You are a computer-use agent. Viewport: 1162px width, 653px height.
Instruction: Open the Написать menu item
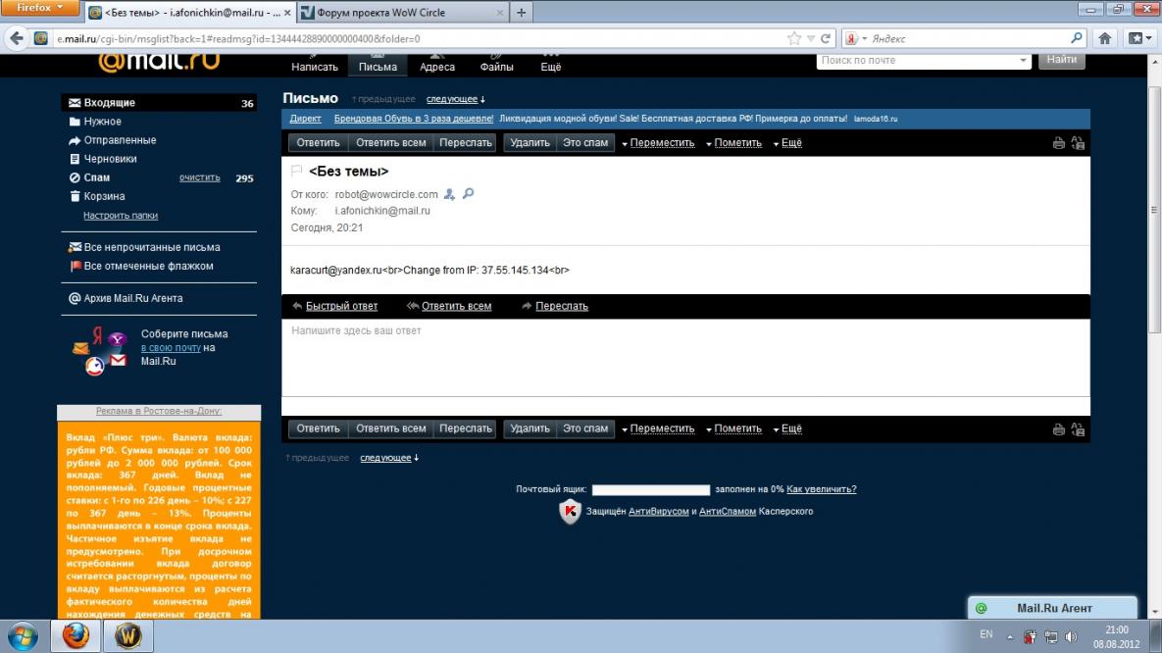point(315,67)
